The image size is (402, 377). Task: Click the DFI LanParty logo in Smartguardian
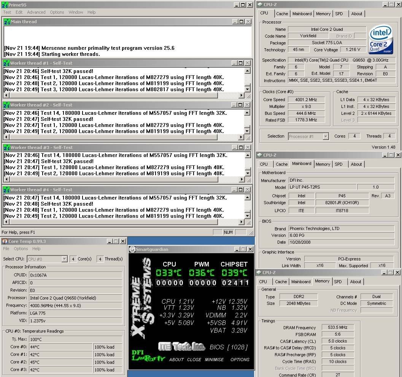[x=148, y=355]
